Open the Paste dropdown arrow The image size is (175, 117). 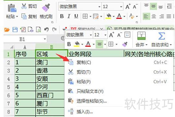point(17,17)
